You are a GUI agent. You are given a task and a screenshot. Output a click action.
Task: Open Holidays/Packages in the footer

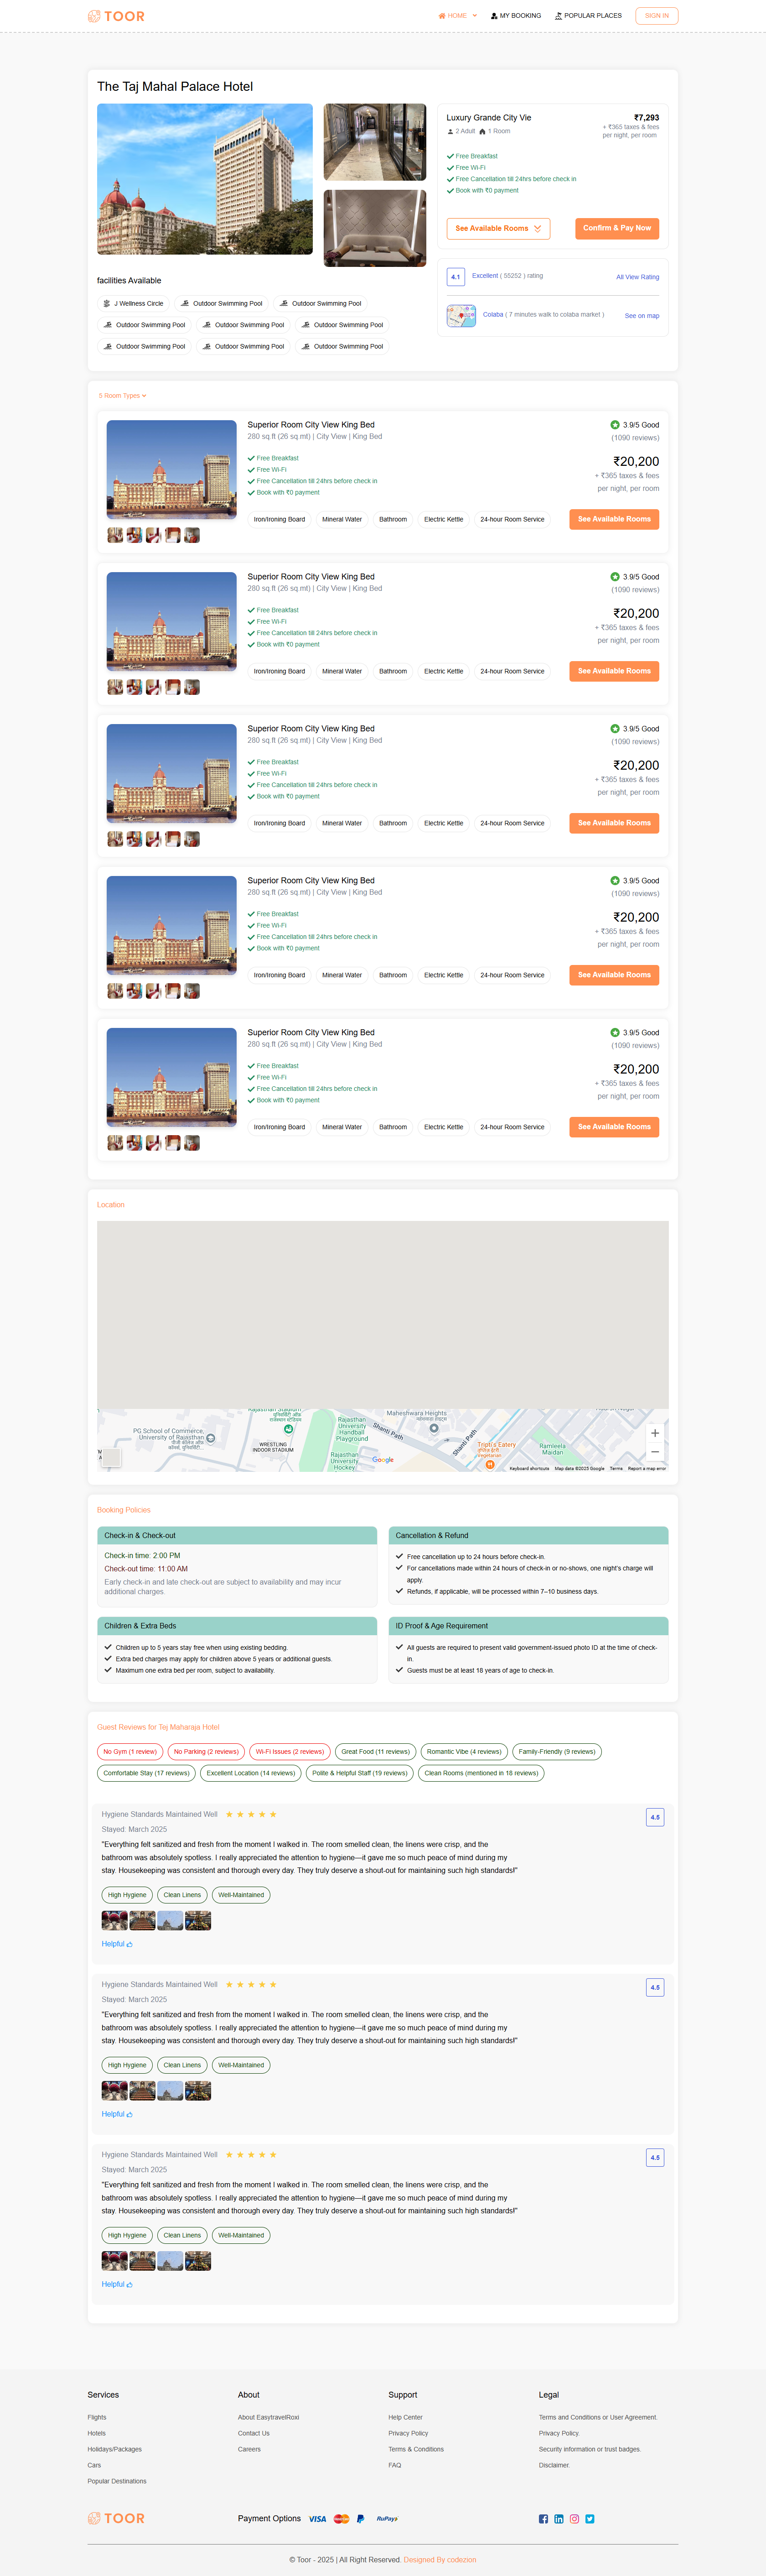click(115, 2449)
